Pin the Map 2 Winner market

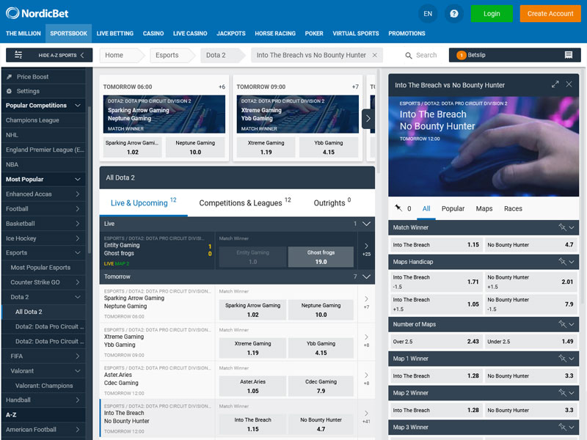pyautogui.click(x=562, y=393)
